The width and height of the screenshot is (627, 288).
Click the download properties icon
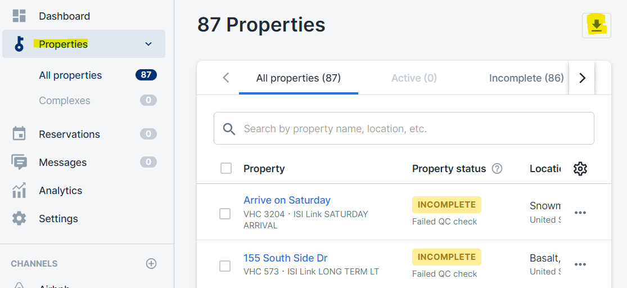point(596,25)
